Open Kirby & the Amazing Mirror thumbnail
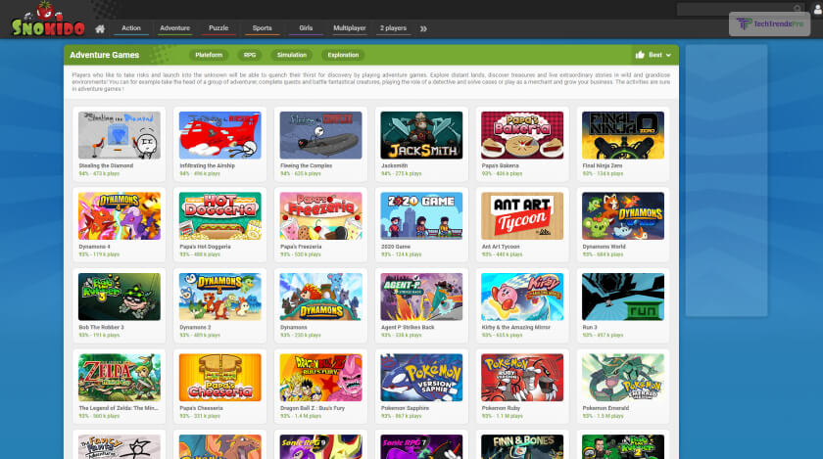This screenshot has height=459, width=823. point(522,297)
